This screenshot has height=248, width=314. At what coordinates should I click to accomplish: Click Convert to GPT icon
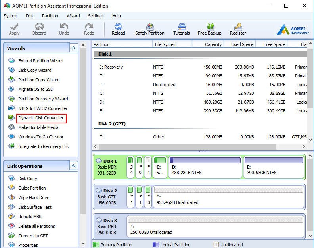coord(11,236)
